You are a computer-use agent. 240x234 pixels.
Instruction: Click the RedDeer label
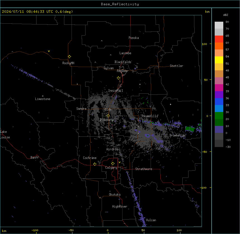[123, 71]
